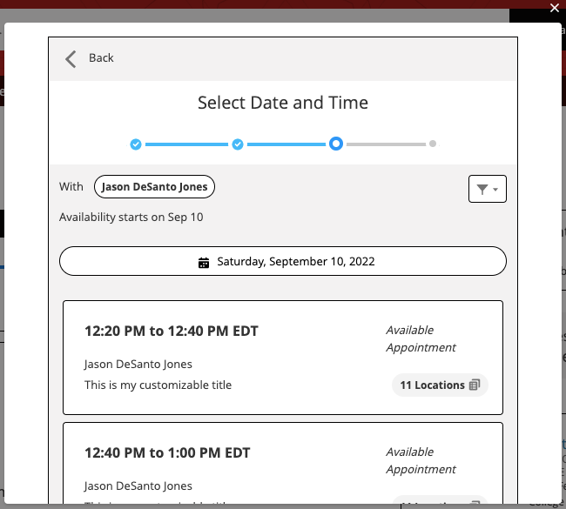The height and width of the screenshot is (509, 566).
Task: Click the Jason DeSanto Jones staff pill
Action: pos(154,187)
